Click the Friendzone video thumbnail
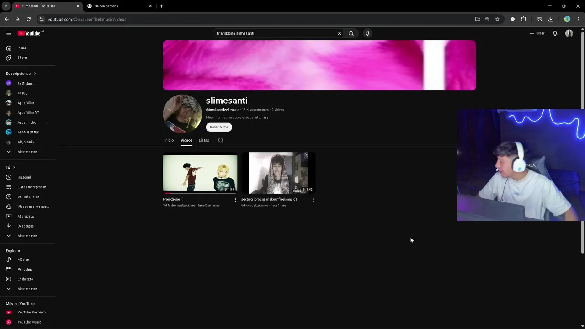The image size is (585, 329). point(200,173)
